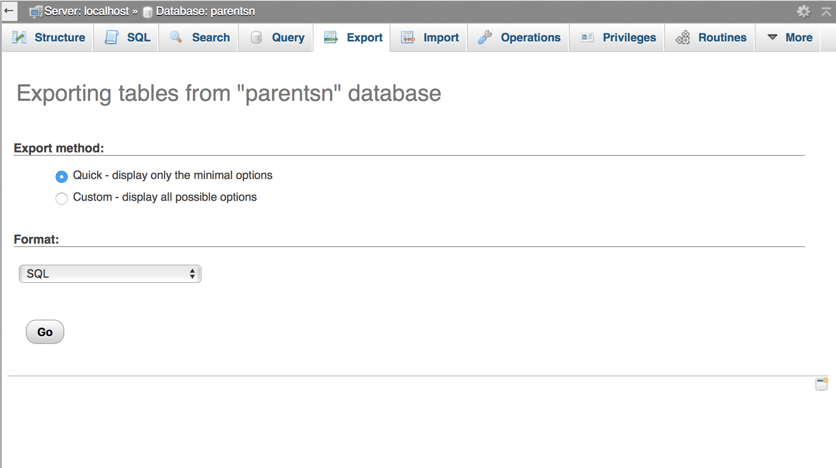Open the SQL format dropdown
Image resolution: width=836 pixels, height=468 pixels.
110,274
